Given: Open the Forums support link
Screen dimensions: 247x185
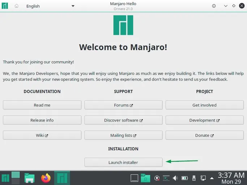Looking at the screenshot, I should point(123,105).
